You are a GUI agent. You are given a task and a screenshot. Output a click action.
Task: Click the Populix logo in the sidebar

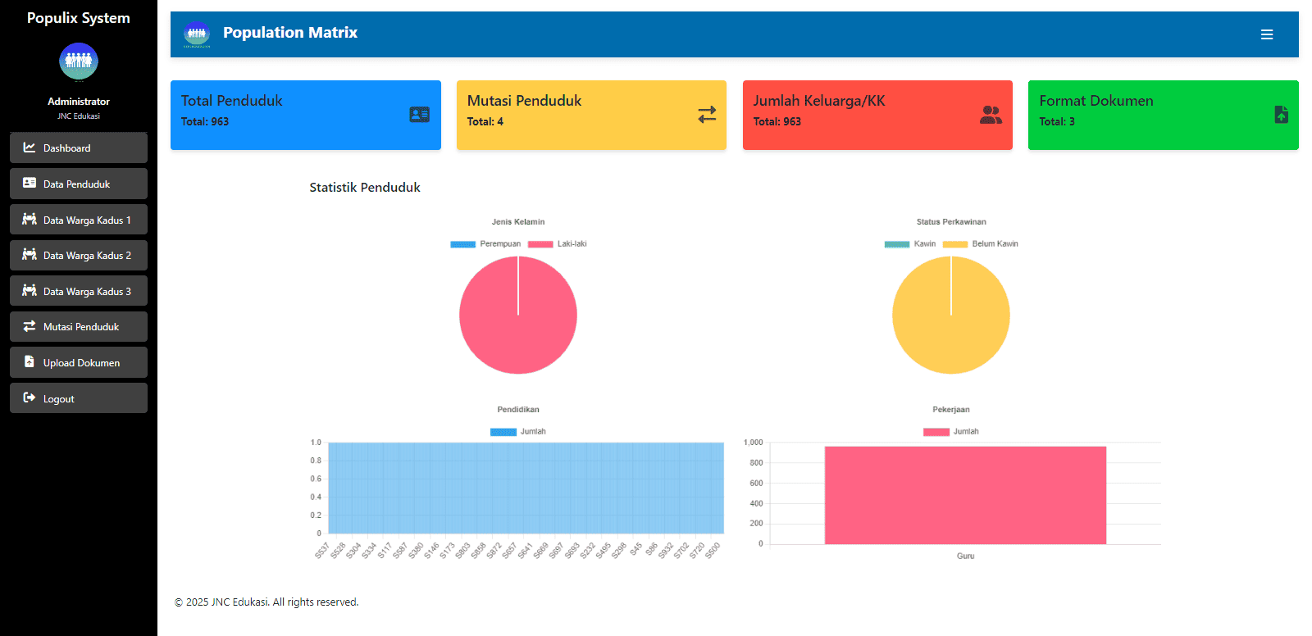tap(79, 61)
